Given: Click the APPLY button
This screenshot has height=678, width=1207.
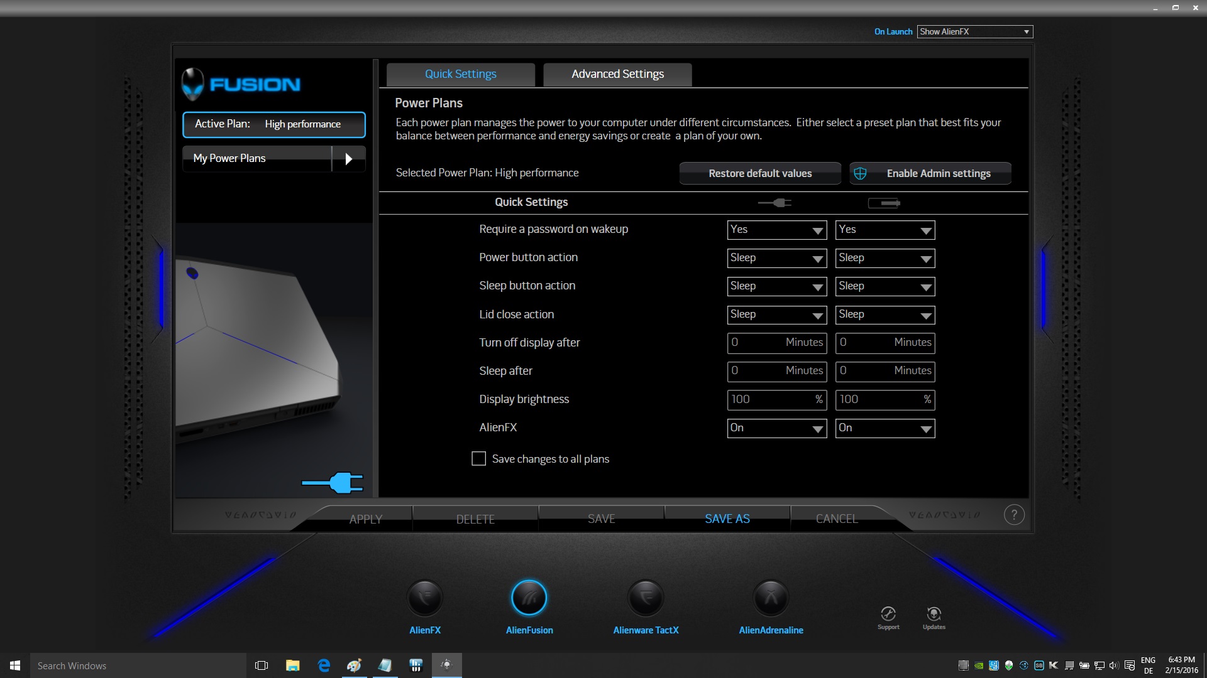Looking at the screenshot, I should (x=366, y=519).
